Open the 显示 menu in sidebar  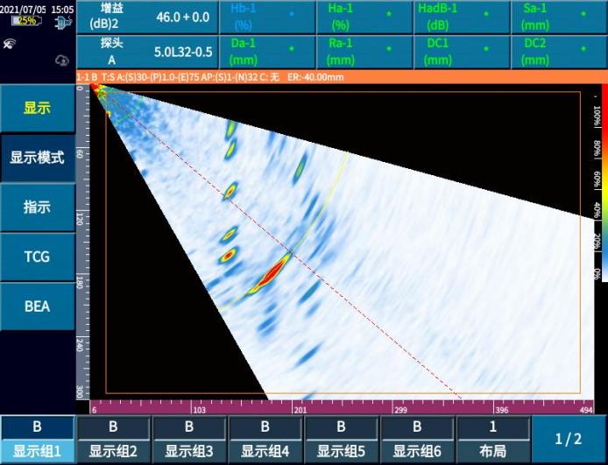click(x=37, y=109)
